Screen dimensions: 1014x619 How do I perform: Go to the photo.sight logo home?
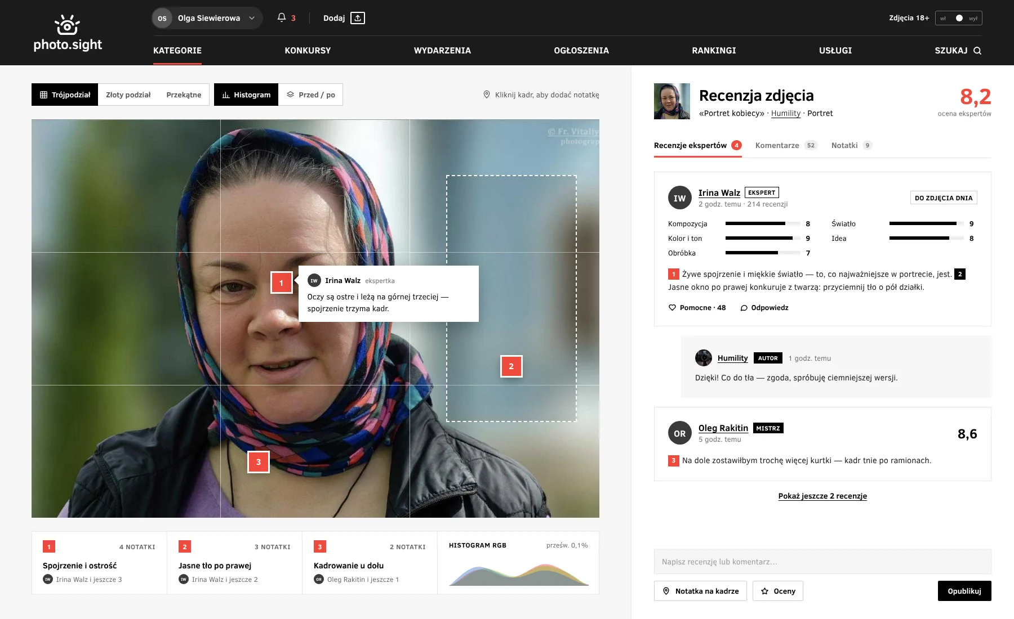pyautogui.click(x=68, y=33)
